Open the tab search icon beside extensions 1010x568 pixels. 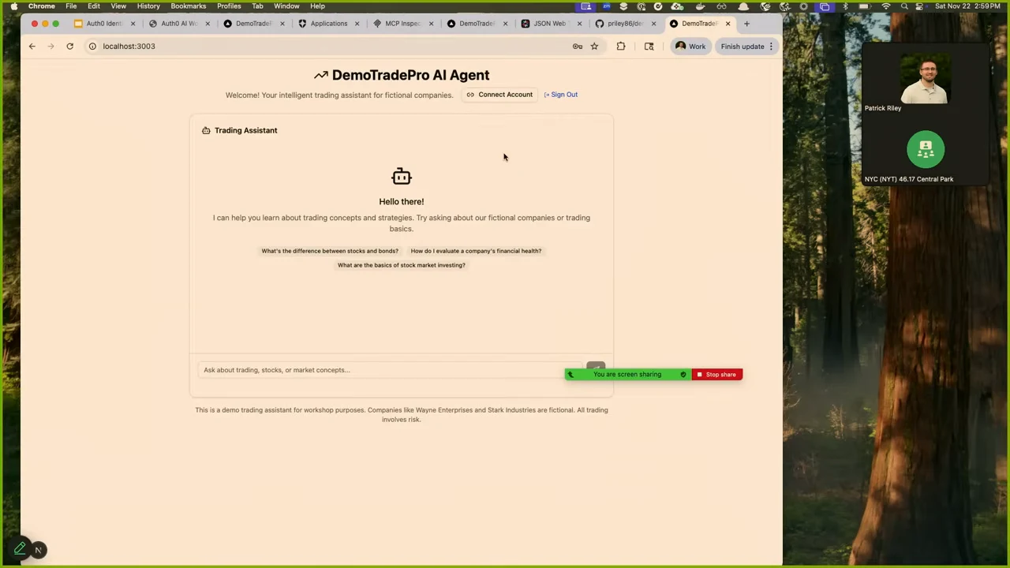649,47
